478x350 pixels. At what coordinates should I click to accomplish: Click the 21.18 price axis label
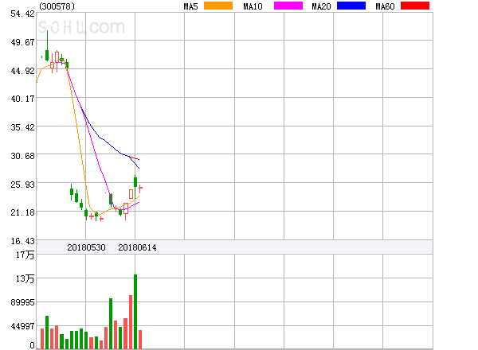click(22, 212)
